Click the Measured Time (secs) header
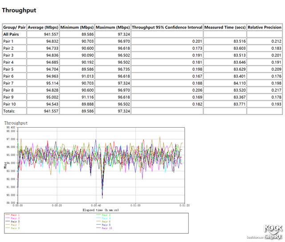The image size is (285, 242). (x=225, y=27)
